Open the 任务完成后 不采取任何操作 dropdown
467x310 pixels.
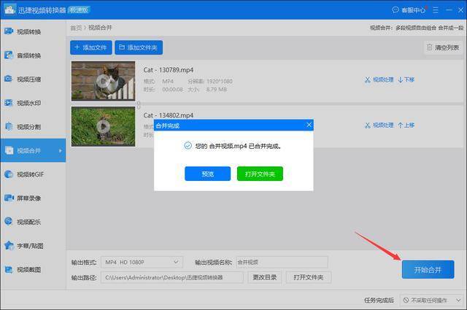[x=431, y=300]
